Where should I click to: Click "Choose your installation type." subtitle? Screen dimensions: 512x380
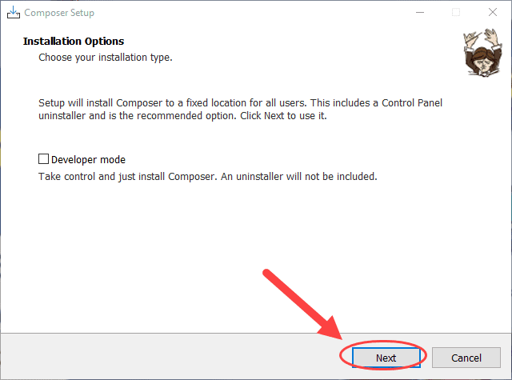(106, 58)
